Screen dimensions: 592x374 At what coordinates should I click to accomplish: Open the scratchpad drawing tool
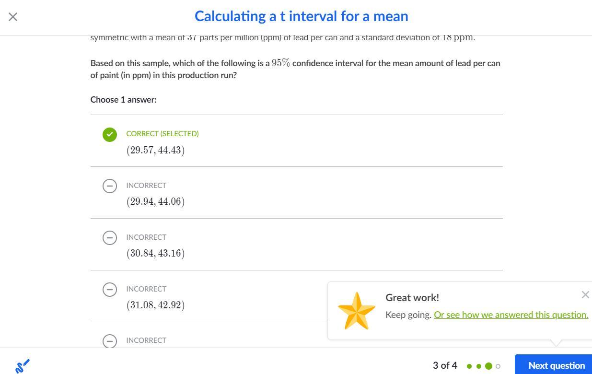tap(22, 366)
